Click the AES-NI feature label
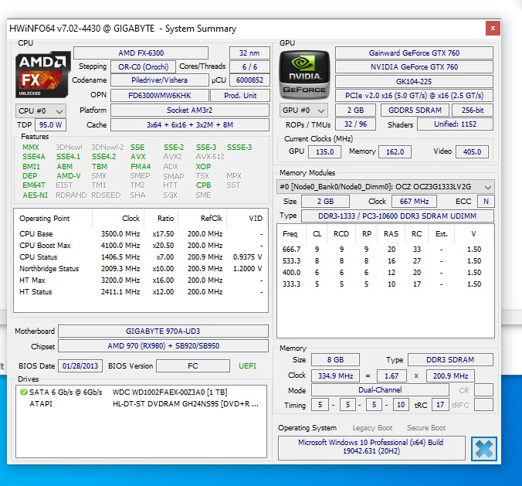 pos(35,195)
